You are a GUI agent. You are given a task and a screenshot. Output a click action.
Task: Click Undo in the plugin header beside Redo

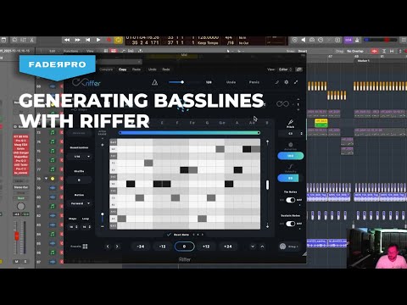(x=152, y=69)
